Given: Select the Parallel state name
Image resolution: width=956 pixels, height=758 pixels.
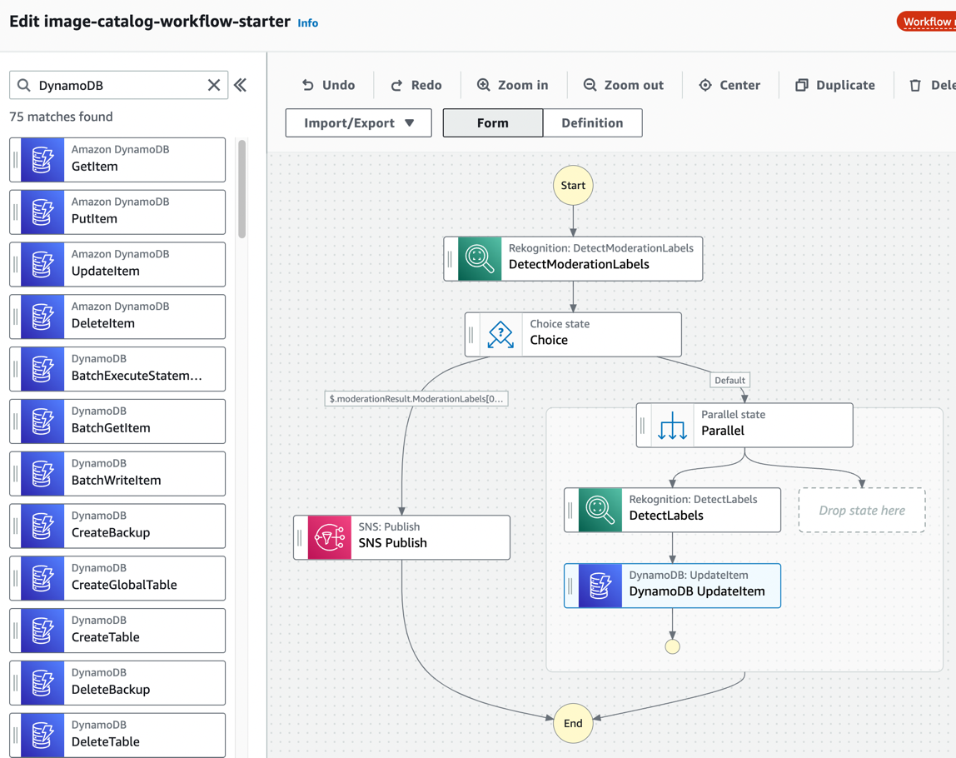Looking at the screenshot, I should [723, 431].
